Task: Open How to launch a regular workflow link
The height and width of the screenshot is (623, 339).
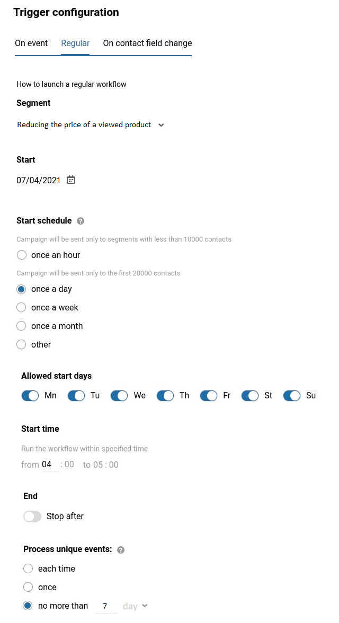Action: pyautogui.click(x=72, y=84)
